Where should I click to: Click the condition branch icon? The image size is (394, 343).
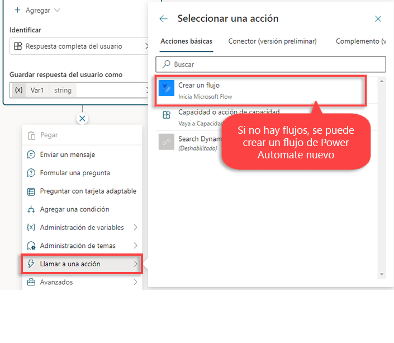coord(31,209)
